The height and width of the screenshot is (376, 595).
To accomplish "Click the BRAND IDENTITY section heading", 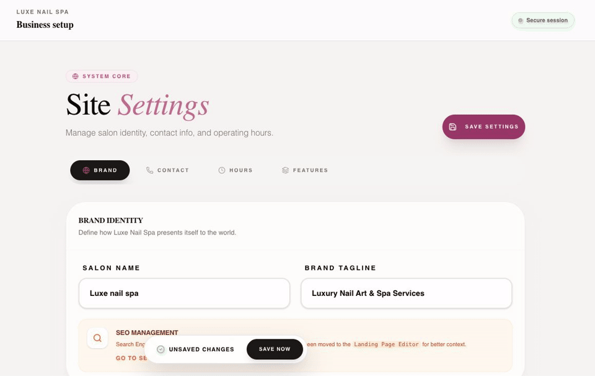I will click(111, 220).
